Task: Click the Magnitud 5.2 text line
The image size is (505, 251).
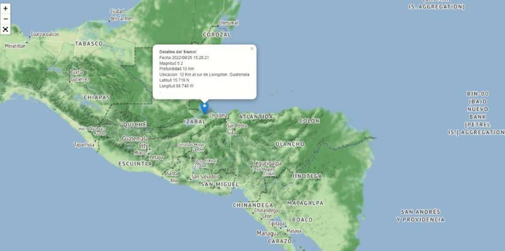Action: [x=170, y=63]
